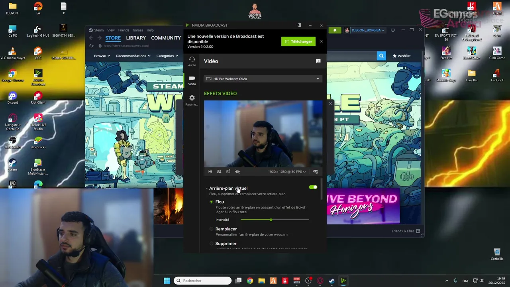Click the Task View taskbar icon
This screenshot has height=287, width=510.
coord(238,281)
